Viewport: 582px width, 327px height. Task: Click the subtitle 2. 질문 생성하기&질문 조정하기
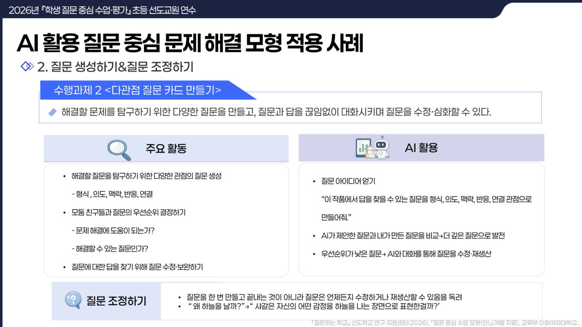pyautogui.click(x=115, y=66)
